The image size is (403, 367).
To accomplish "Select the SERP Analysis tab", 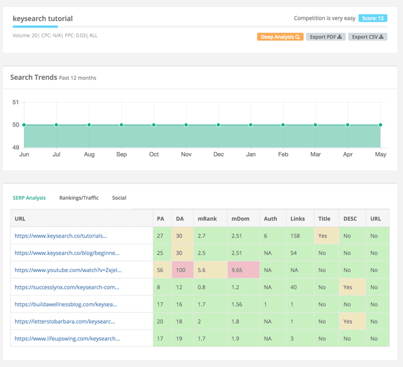I will [29, 198].
